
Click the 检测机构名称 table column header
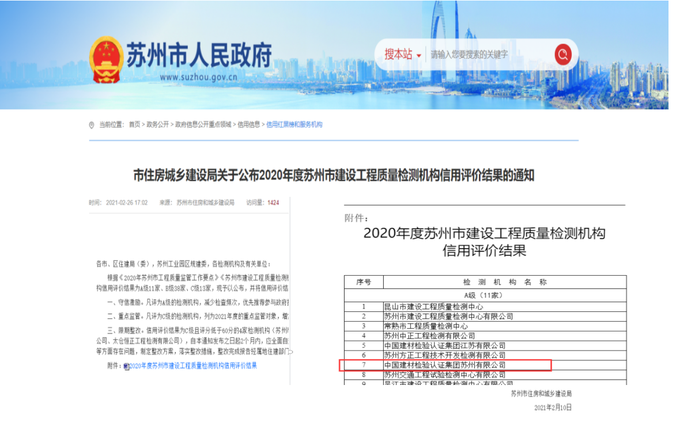pos(504,282)
